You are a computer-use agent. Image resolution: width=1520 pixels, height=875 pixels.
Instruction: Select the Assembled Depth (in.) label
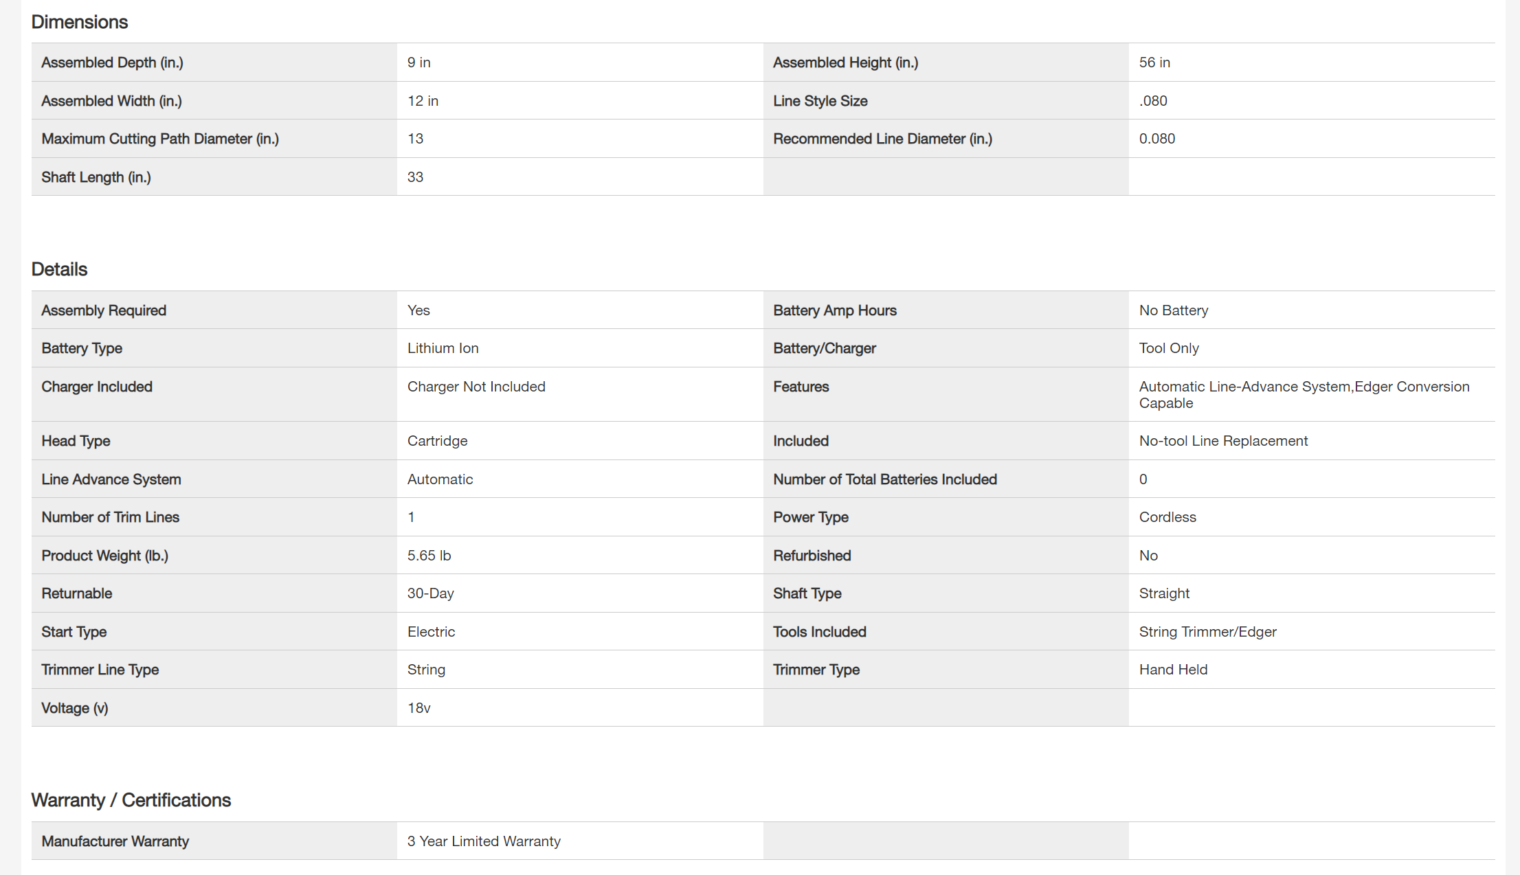[x=112, y=62]
